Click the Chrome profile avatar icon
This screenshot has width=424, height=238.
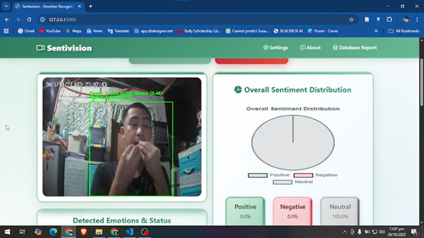(406, 19)
